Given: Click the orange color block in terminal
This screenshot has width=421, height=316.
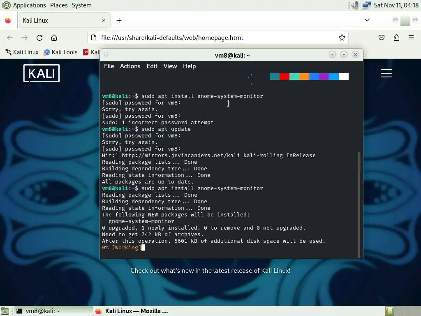Looking at the screenshot, I should (304, 77).
